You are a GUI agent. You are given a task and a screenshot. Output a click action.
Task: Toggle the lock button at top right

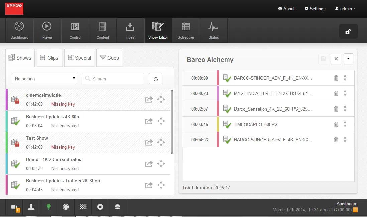tap(348, 32)
